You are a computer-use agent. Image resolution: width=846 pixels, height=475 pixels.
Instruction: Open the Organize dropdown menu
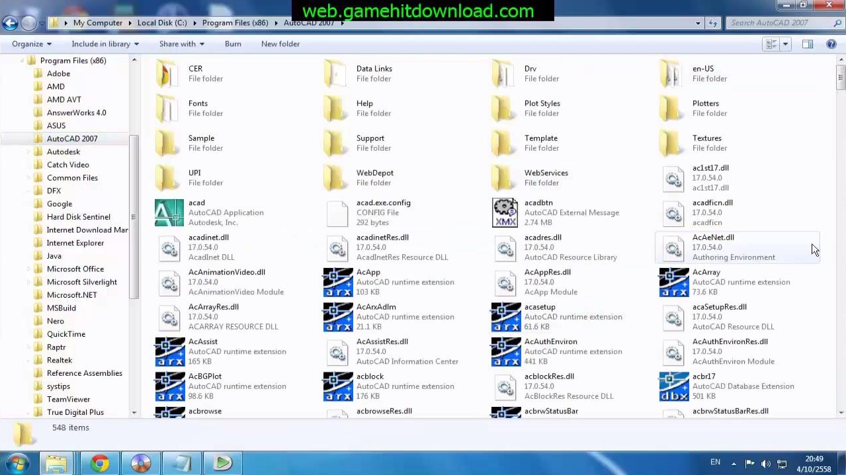31,44
